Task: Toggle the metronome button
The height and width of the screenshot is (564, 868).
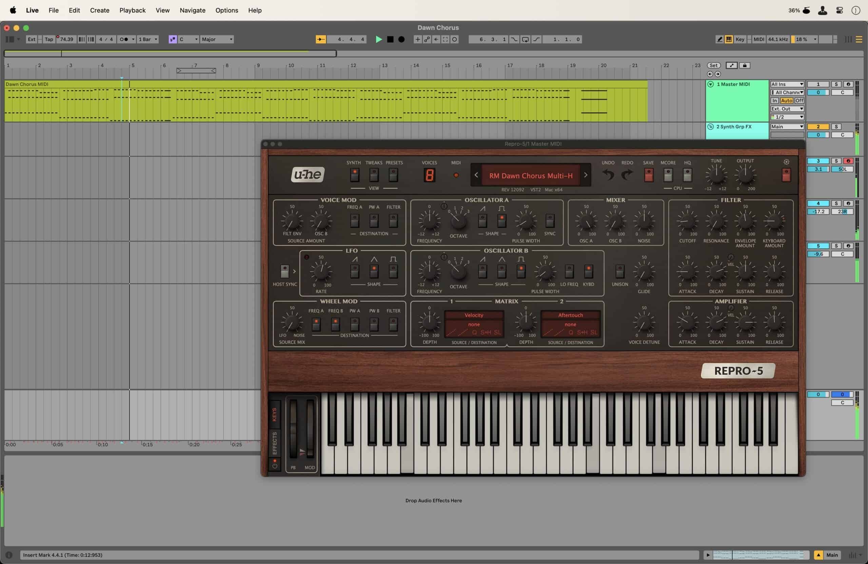Action: [x=124, y=39]
